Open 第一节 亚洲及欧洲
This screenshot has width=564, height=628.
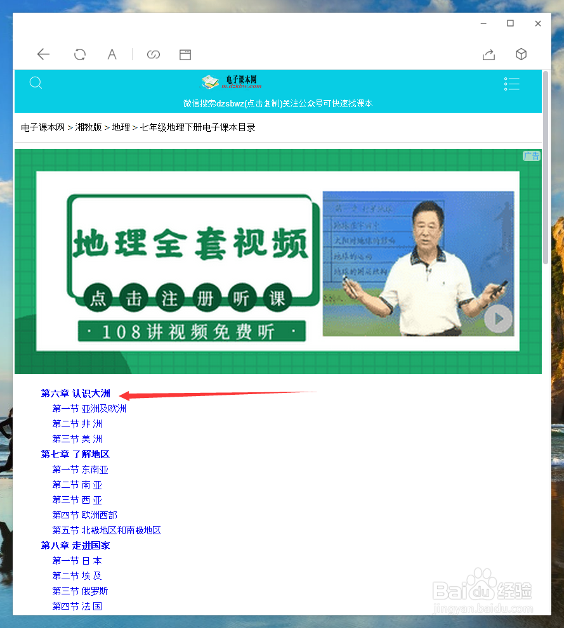point(89,409)
